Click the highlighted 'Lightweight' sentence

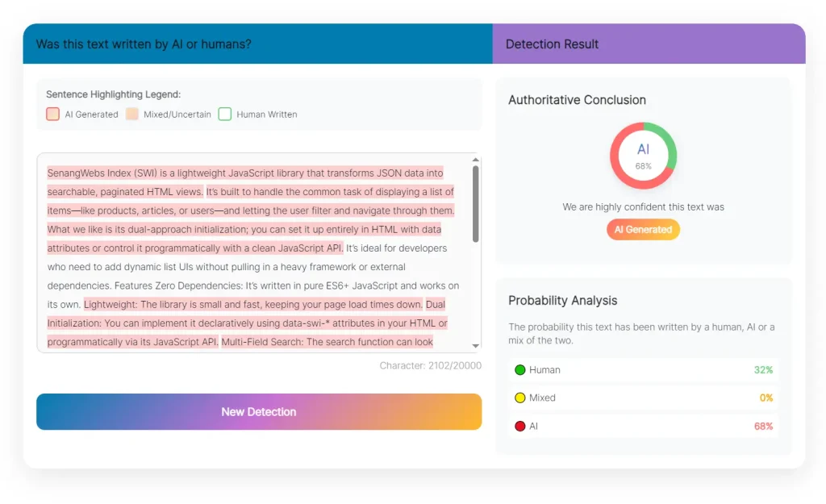tap(253, 305)
